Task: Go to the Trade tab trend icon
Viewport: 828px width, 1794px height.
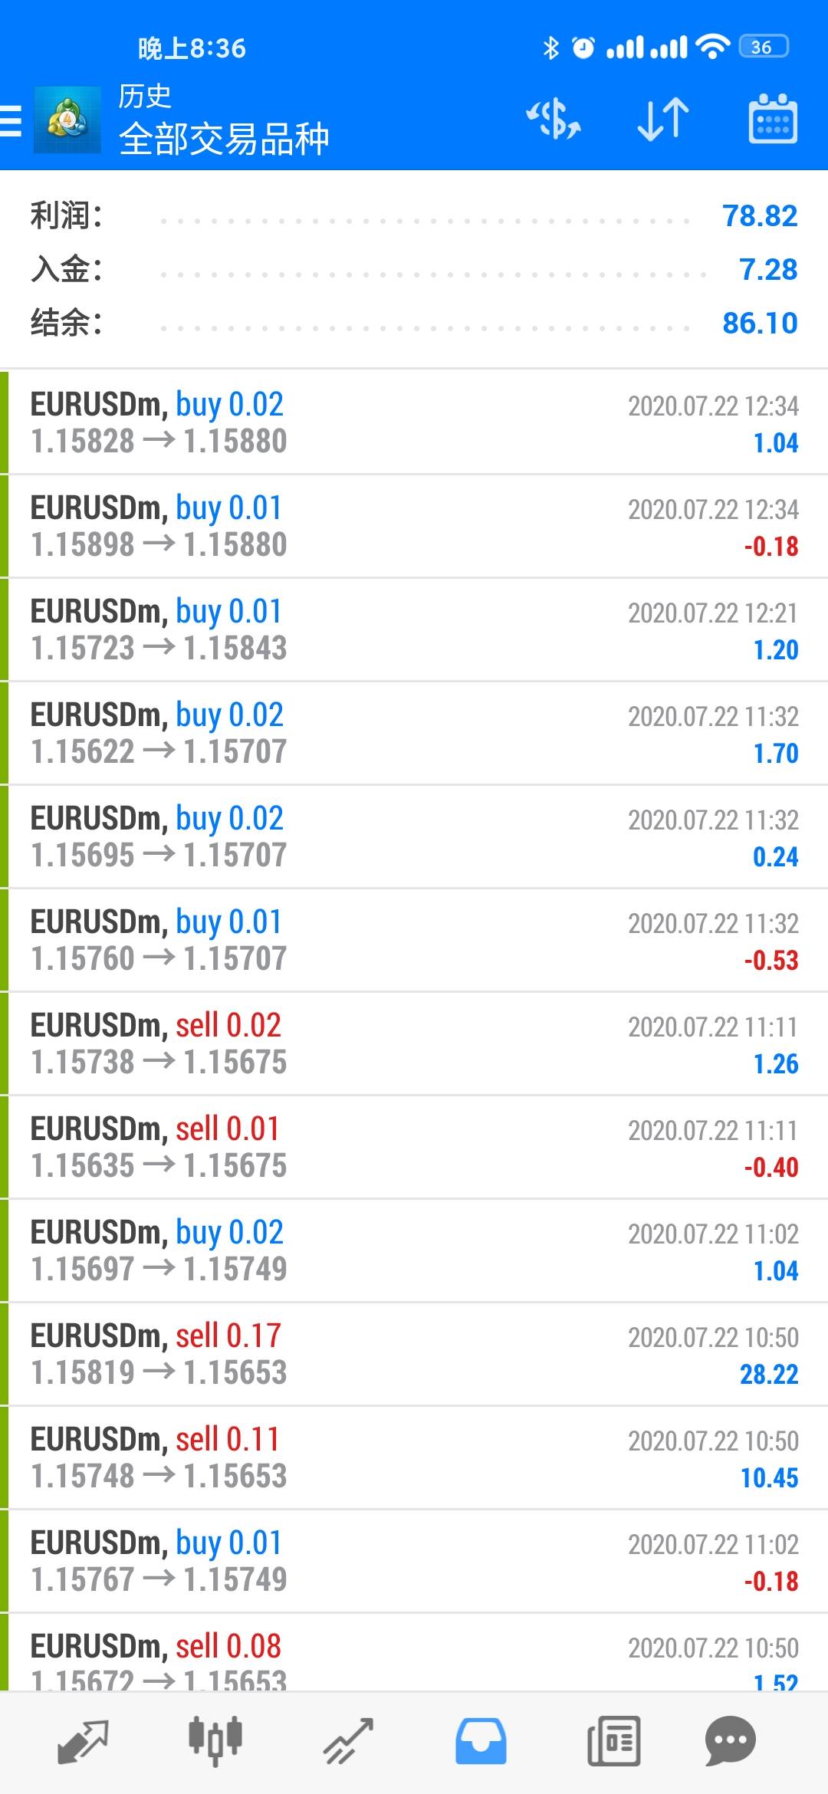Action: (x=347, y=1741)
